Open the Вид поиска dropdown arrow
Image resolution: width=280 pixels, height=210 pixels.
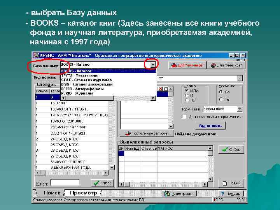coord(240,78)
